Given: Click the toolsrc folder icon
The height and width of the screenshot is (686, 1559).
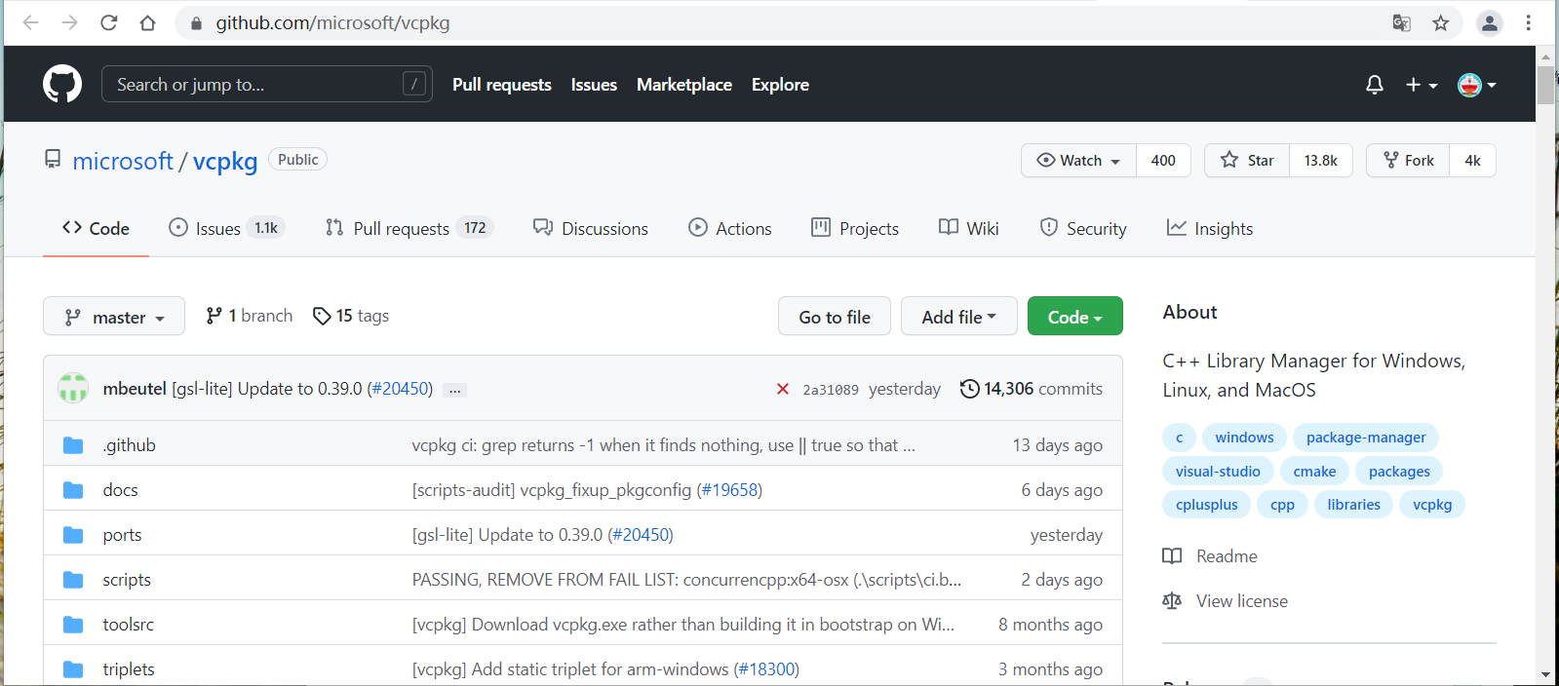Looking at the screenshot, I should click(x=73, y=625).
